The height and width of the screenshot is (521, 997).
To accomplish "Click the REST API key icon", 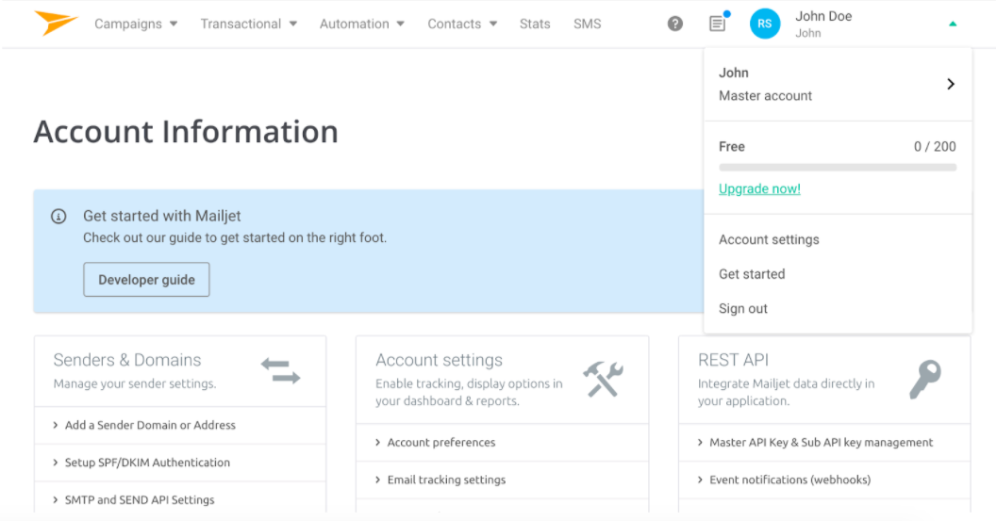I will pyautogui.click(x=924, y=379).
